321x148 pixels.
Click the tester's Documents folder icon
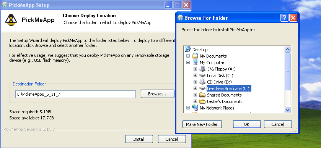pos(202,101)
